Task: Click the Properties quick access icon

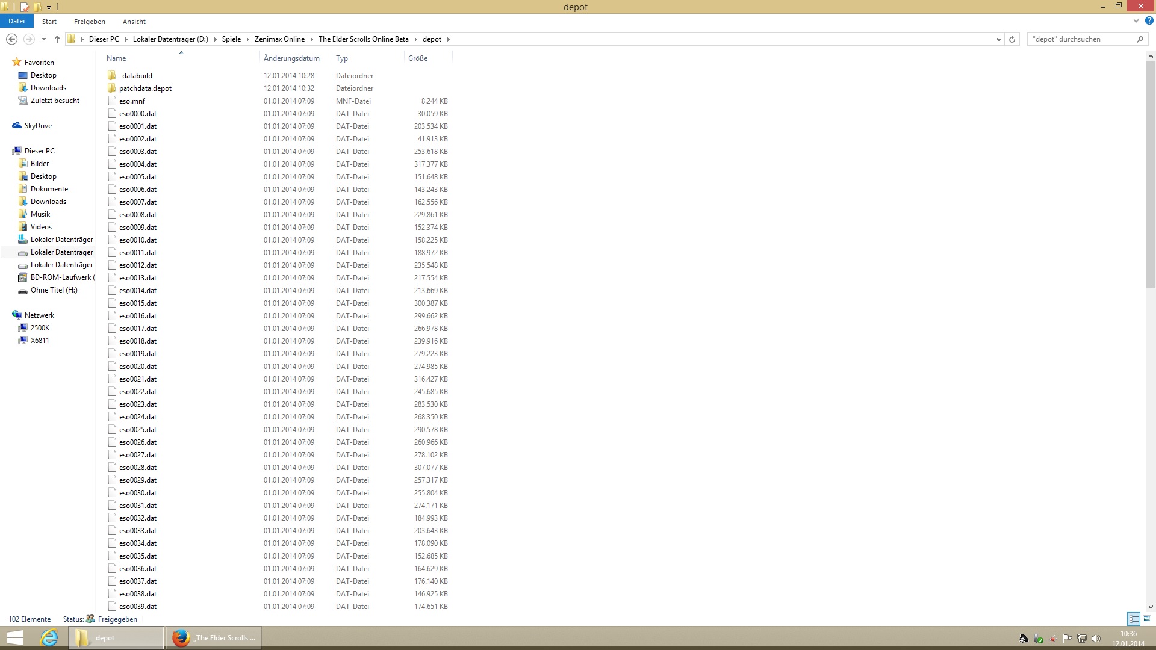Action: coord(25,7)
